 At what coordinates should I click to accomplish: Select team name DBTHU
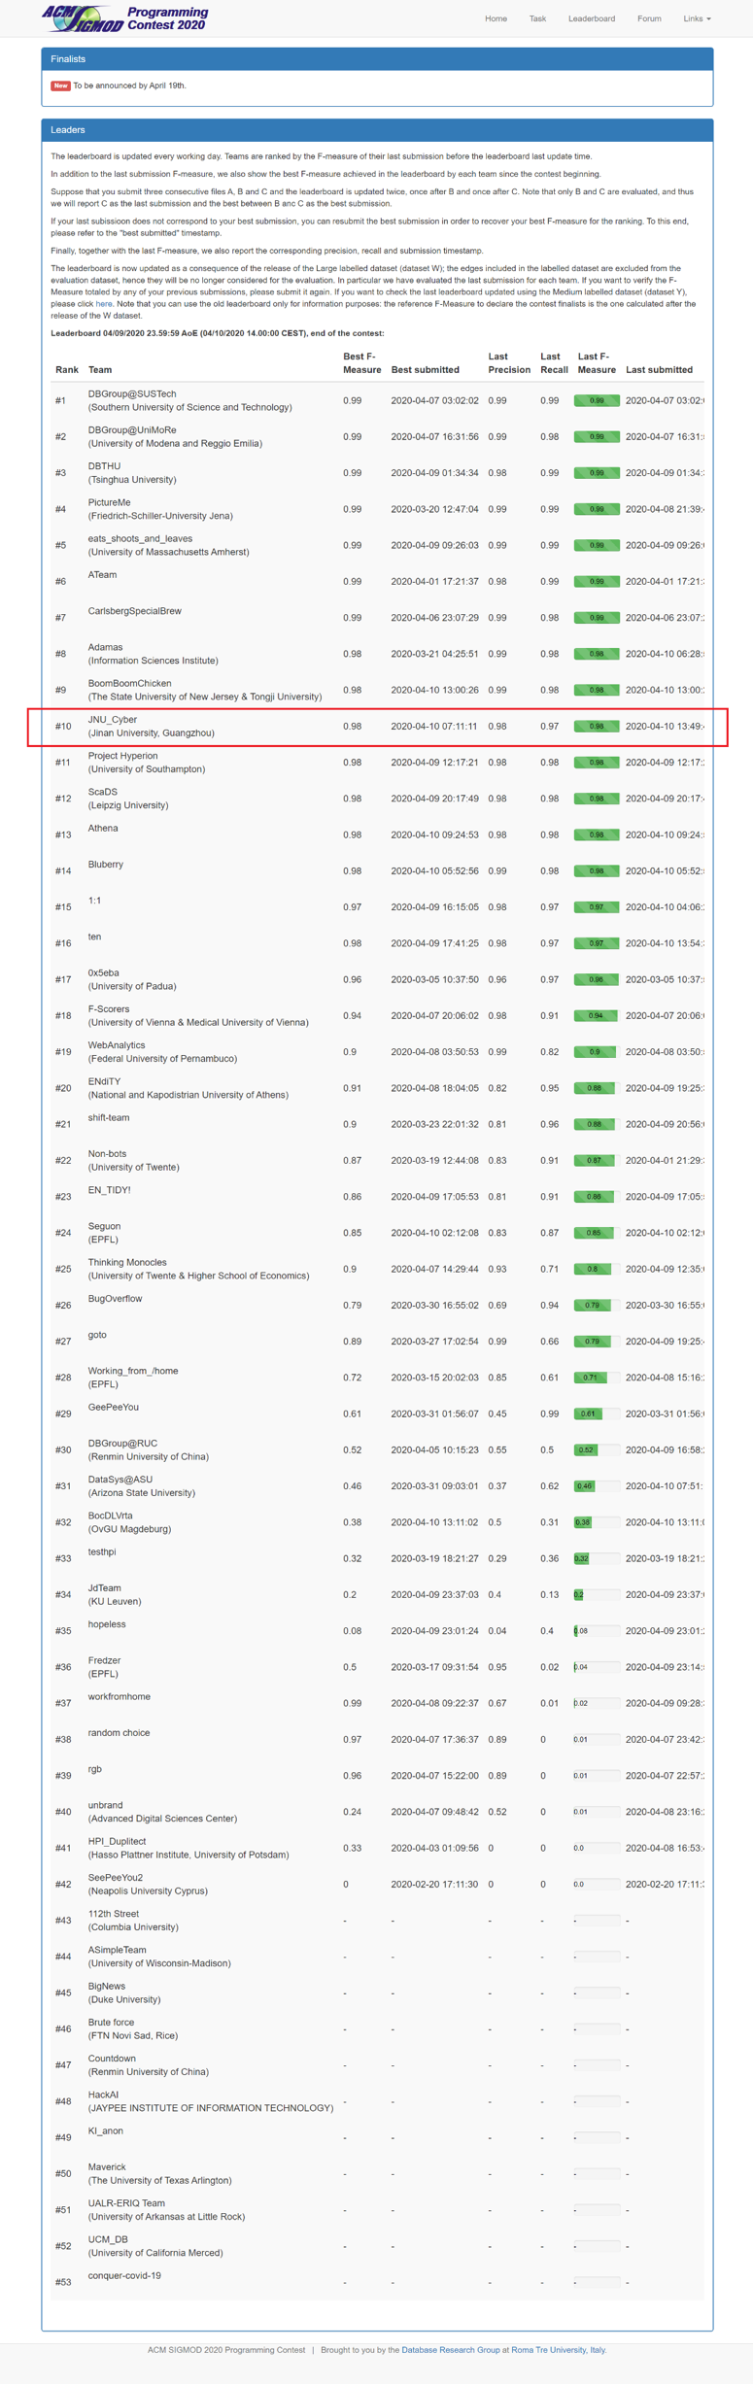coord(104,466)
